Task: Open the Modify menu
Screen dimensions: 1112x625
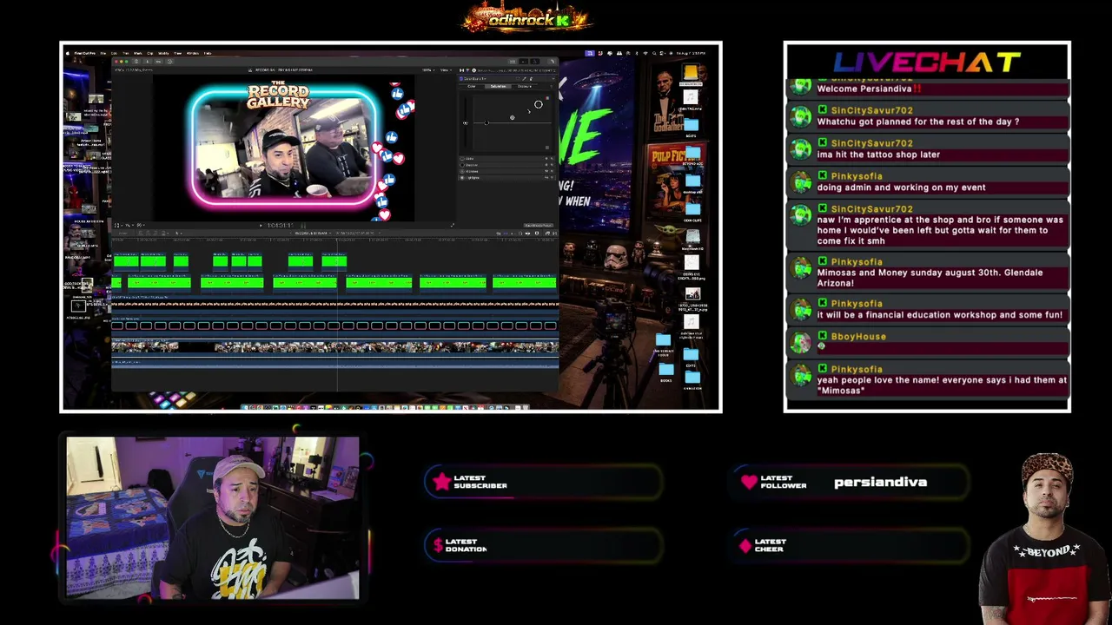Action: click(x=163, y=53)
